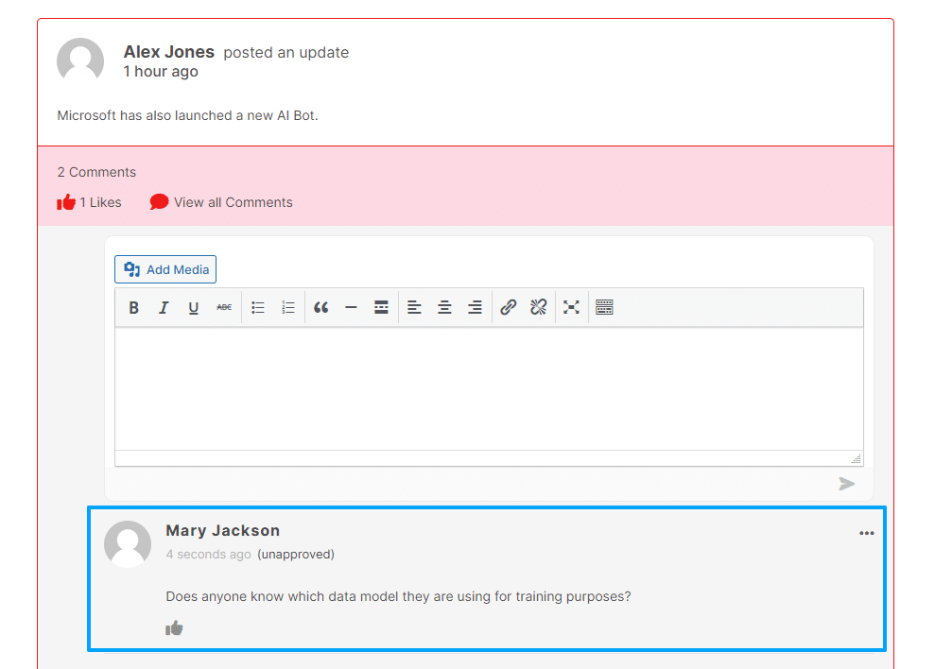The image size is (935, 669).
Task: Apply strikethrough formatting
Action: point(224,308)
